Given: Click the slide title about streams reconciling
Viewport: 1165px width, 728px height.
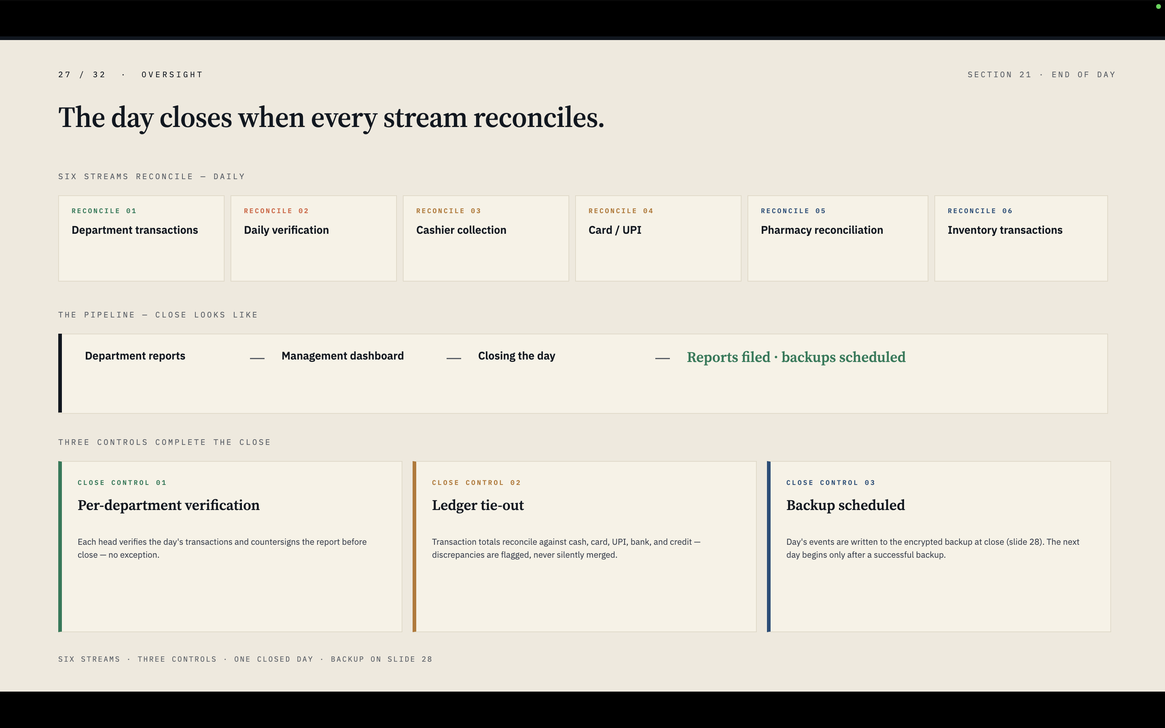Looking at the screenshot, I should [331, 118].
